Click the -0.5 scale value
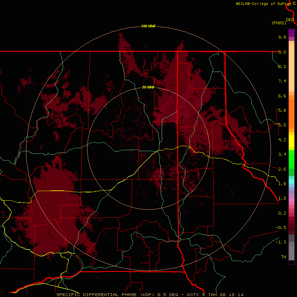This screenshot has width=297, height=297. pos(281,228)
